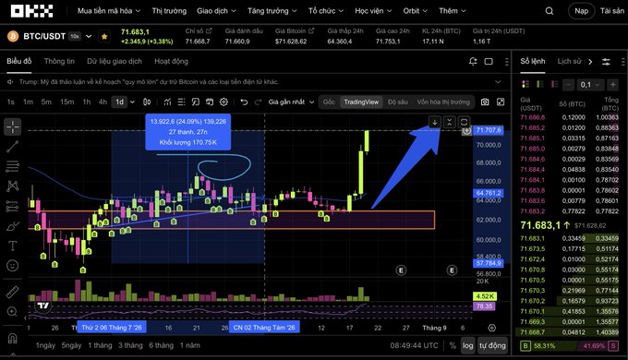
Task: Click the order book settings sliders icon
Action: tap(606, 62)
